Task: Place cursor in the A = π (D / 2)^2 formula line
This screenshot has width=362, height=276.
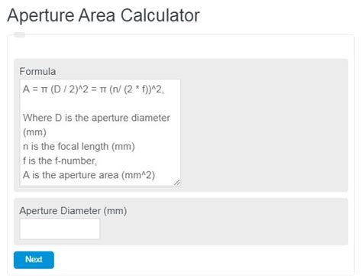Action: click(93, 89)
